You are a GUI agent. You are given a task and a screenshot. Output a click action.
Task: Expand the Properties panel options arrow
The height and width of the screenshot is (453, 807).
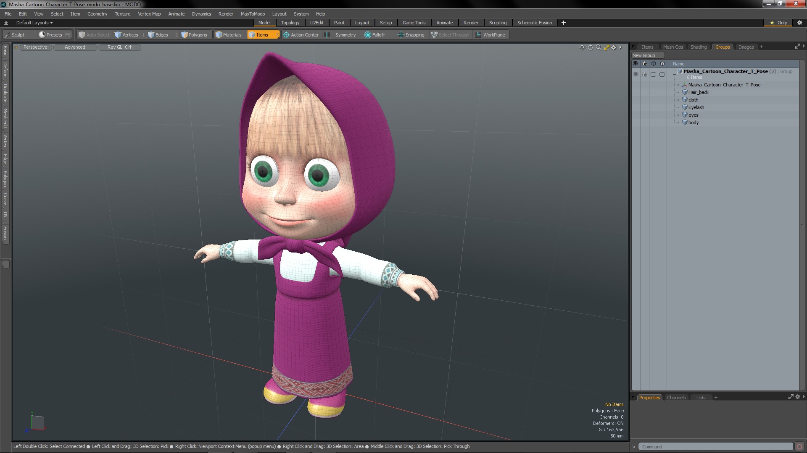pyautogui.click(x=804, y=397)
